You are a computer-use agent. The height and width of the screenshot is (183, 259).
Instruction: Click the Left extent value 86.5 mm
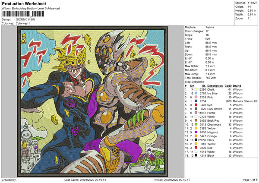(x=211, y=43)
